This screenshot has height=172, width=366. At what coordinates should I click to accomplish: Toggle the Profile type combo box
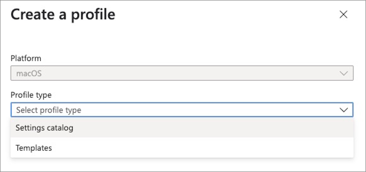(x=182, y=109)
